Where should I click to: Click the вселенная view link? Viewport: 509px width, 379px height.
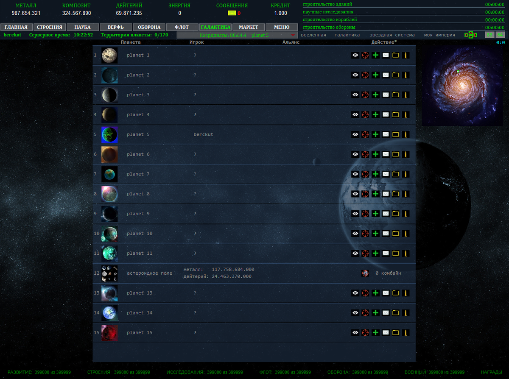(x=313, y=35)
